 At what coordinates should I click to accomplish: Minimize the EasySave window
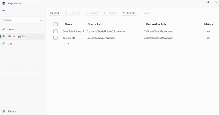pos(200,2)
